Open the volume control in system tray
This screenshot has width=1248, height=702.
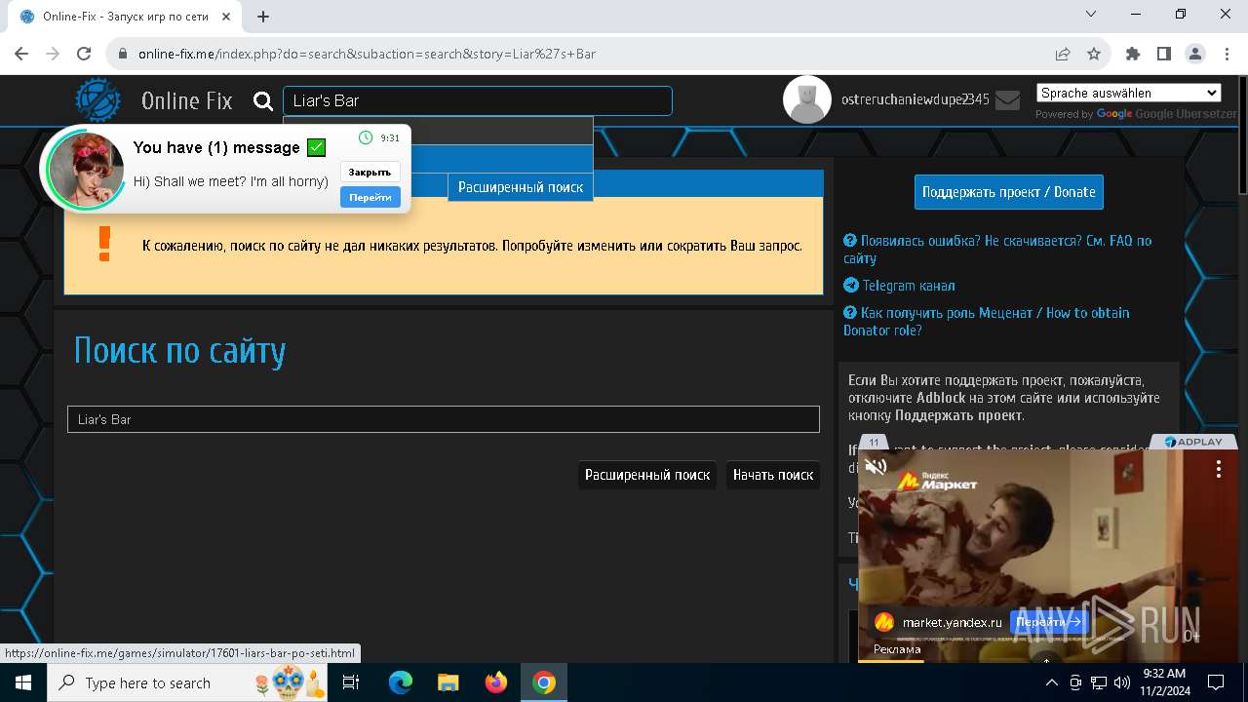[1121, 682]
